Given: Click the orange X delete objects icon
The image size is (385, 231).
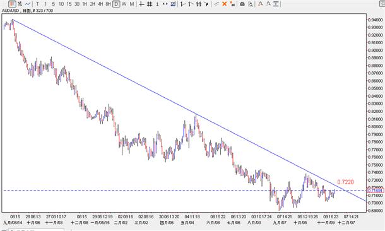Looking at the screenshot, I should (x=224, y=4).
